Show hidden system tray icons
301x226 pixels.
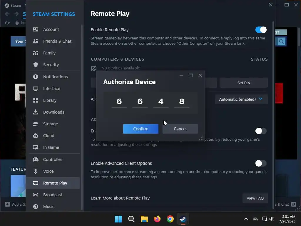tap(246, 219)
